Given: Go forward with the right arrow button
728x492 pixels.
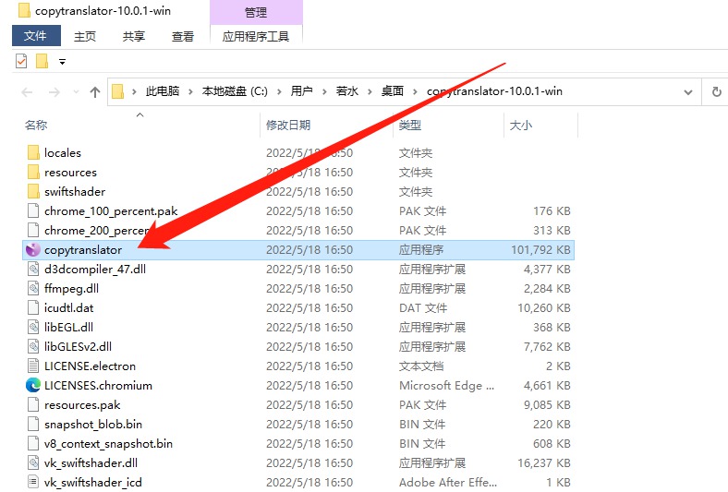Looking at the screenshot, I should (55, 92).
